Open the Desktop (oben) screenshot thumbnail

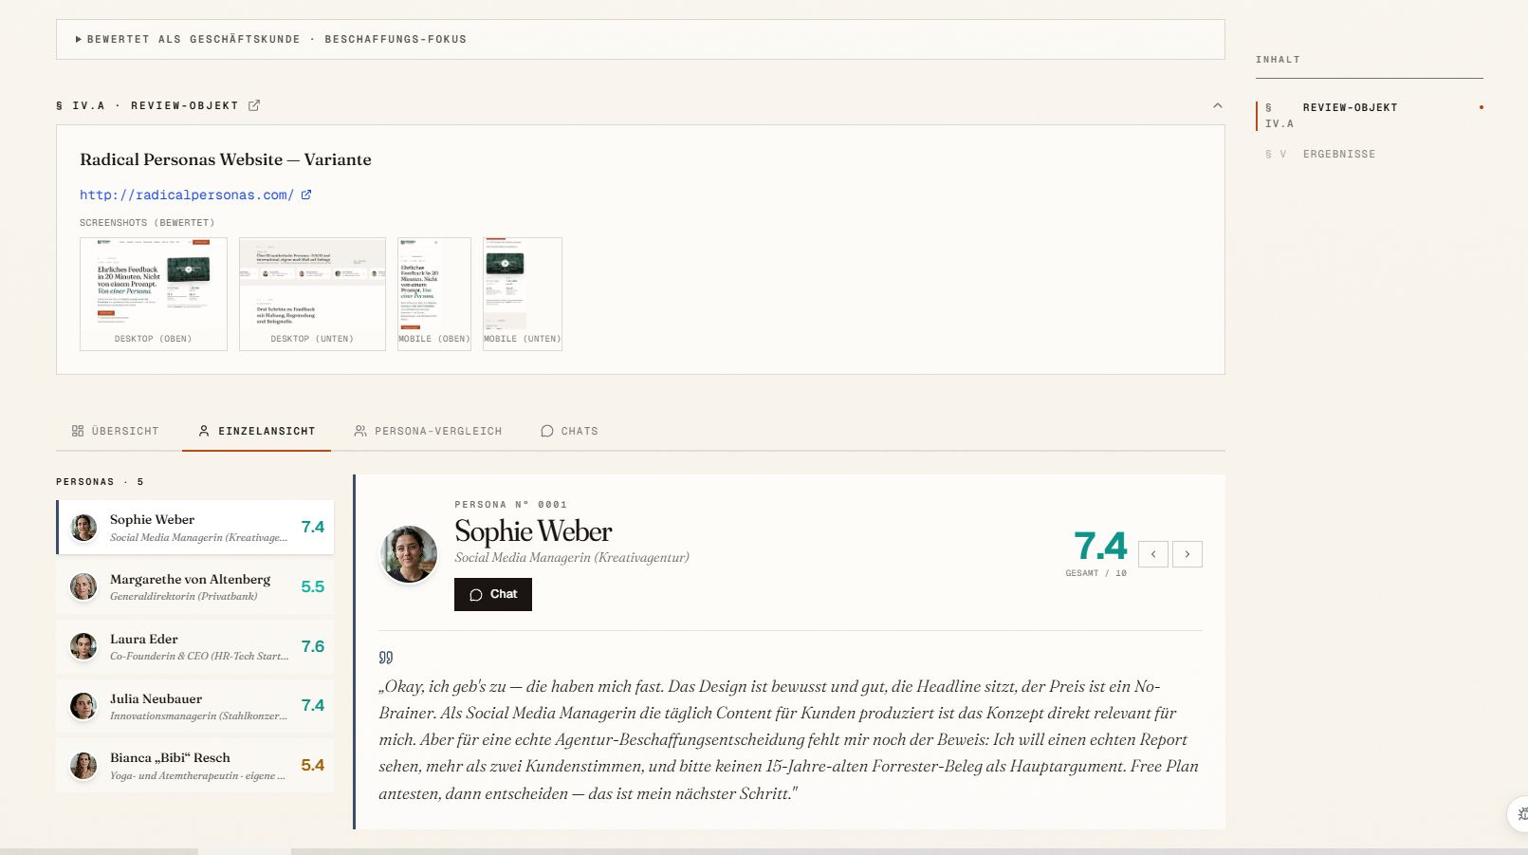click(x=154, y=294)
